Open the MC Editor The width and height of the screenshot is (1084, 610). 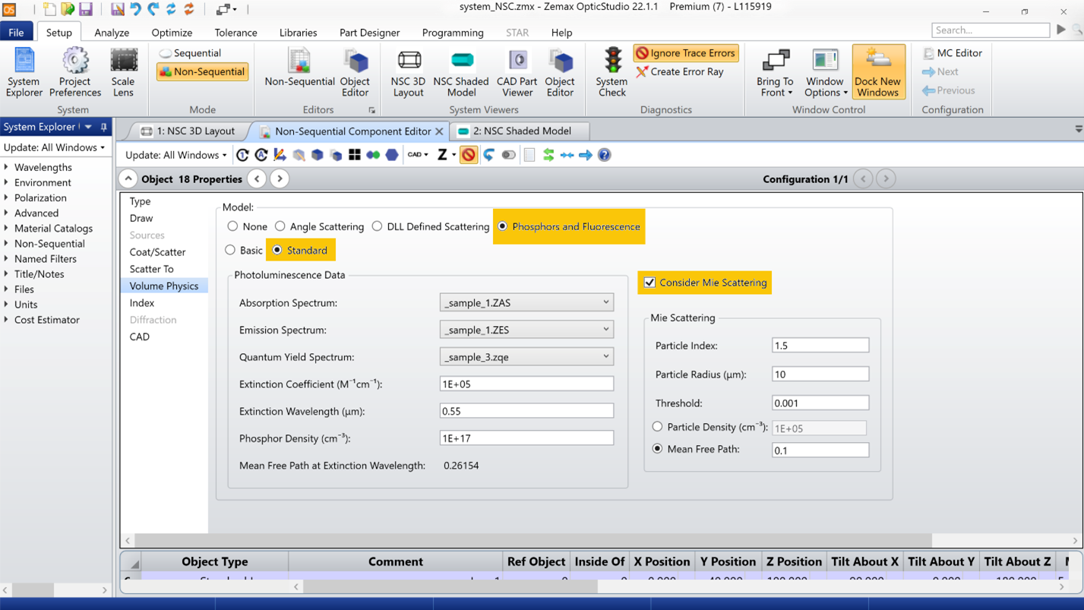point(953,53)
